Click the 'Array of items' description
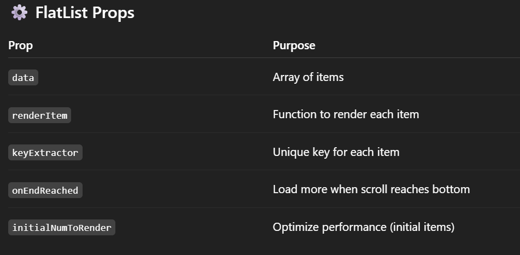Image resolution: width=520 pixels, height=255 pixels. point(308,77)
